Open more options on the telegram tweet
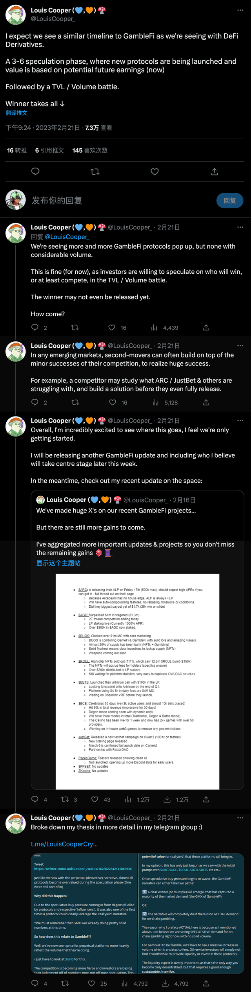The height and width of the screenshot is (992, 251). point(240,817)
